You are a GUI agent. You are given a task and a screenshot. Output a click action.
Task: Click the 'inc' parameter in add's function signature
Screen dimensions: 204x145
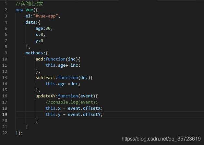coord(72,59)
